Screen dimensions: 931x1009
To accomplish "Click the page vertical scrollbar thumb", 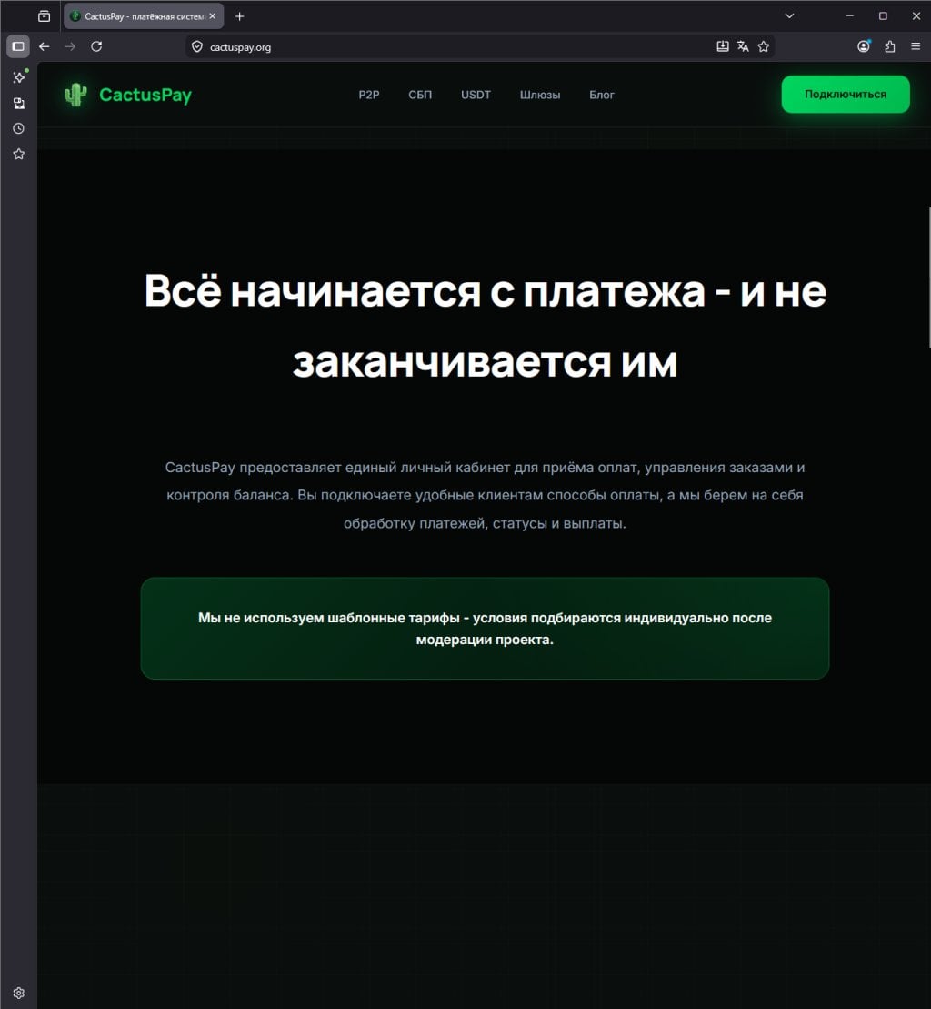I will tap(929, 277).
